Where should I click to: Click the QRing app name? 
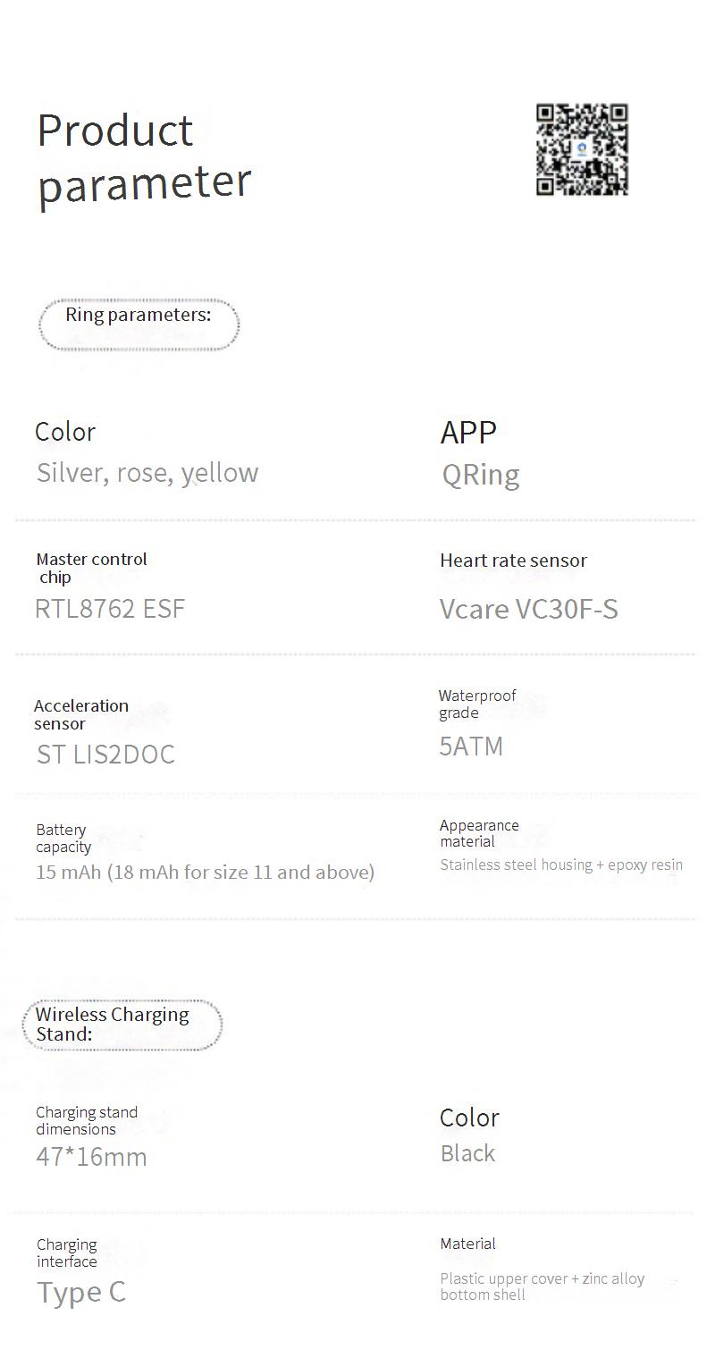[x=480, y=475]
